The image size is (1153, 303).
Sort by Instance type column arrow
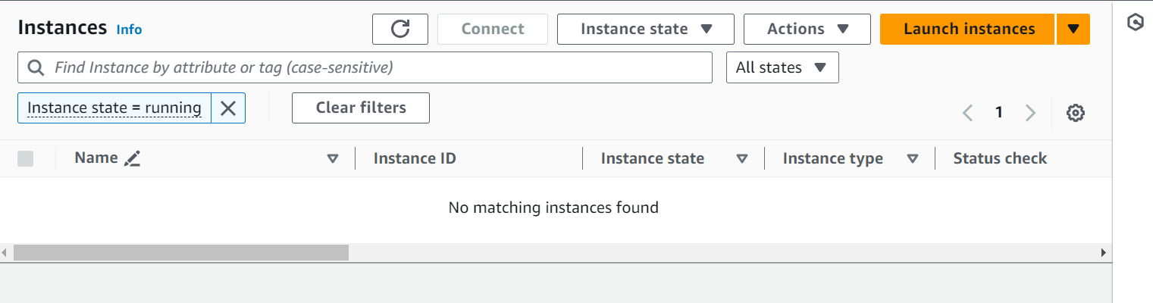pos(913,158)
